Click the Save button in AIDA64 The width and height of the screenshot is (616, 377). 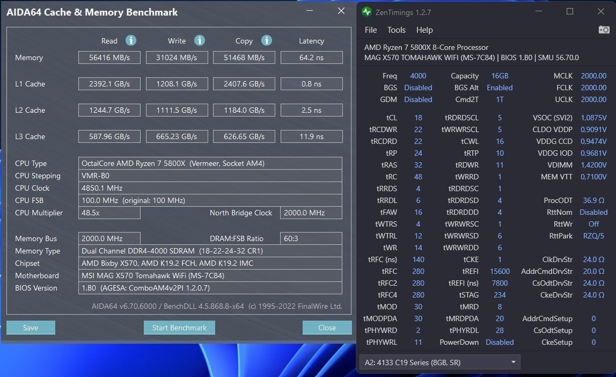coord(31,328)
